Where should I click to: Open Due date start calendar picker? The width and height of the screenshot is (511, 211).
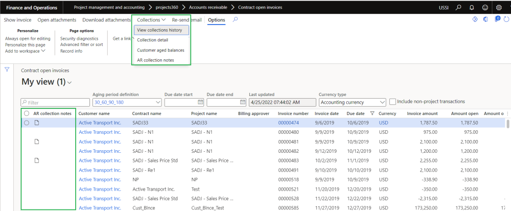(x=200, y=102)
